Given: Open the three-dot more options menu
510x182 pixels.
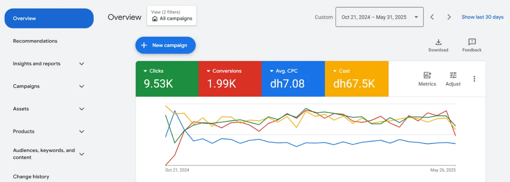Looking at the screenshot, I should 474,79.
